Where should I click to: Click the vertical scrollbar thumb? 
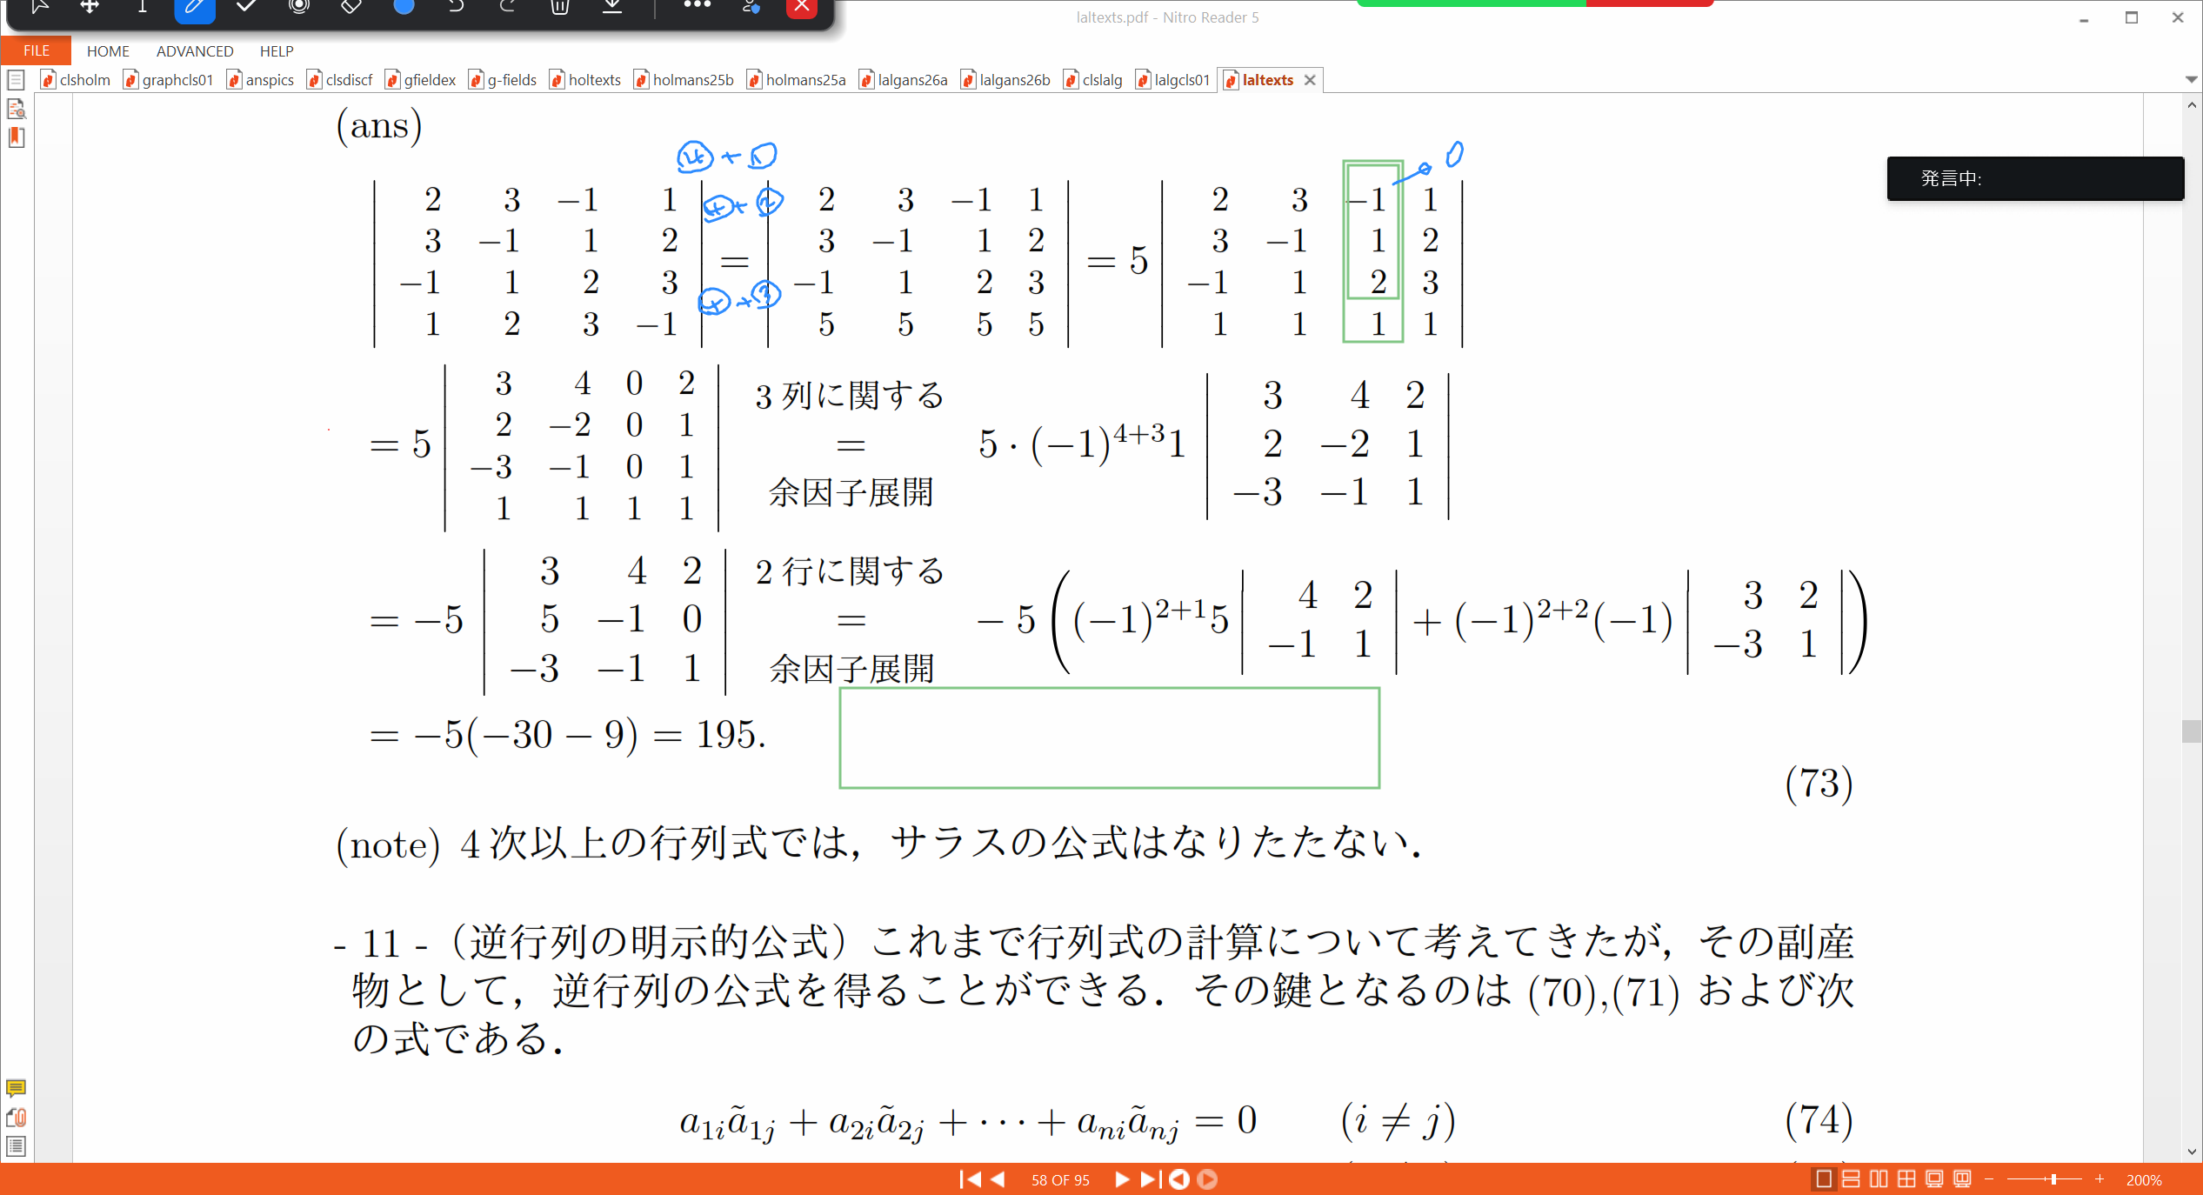pyautogui.click(x=2191, y=731)
